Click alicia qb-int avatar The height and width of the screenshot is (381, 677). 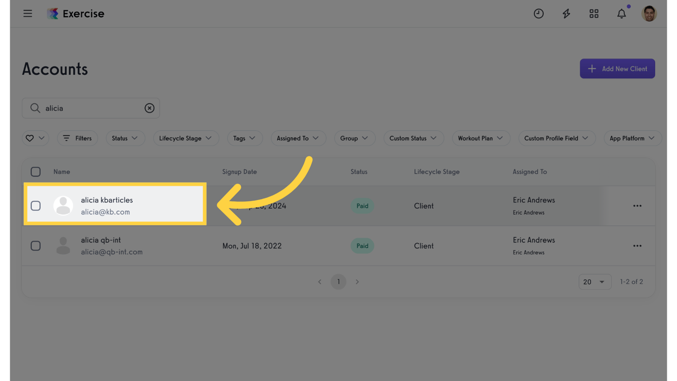click(63, 246)
